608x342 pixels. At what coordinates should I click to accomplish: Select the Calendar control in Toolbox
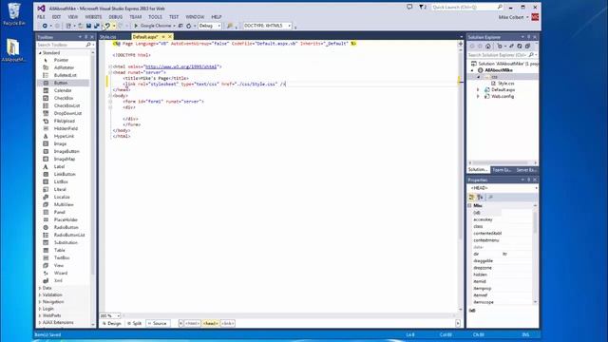click(64, 90)
